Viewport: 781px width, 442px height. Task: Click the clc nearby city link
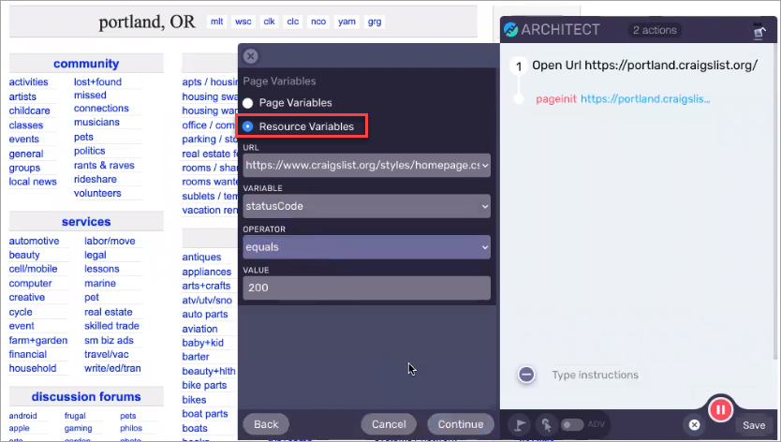tap(293, 22)
